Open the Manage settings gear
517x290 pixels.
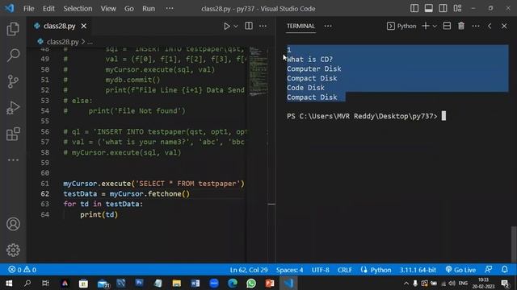click(13, 251)
